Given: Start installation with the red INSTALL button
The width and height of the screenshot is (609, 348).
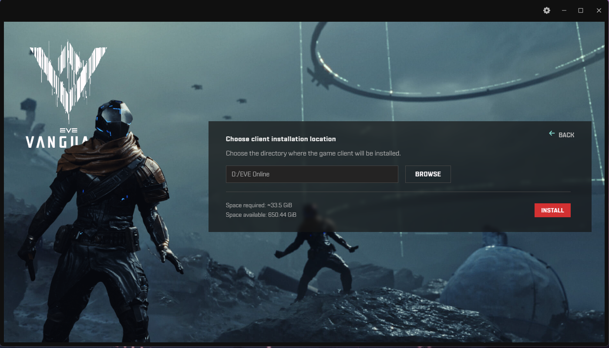Looking at the screenshot, I should pos(552,210).
